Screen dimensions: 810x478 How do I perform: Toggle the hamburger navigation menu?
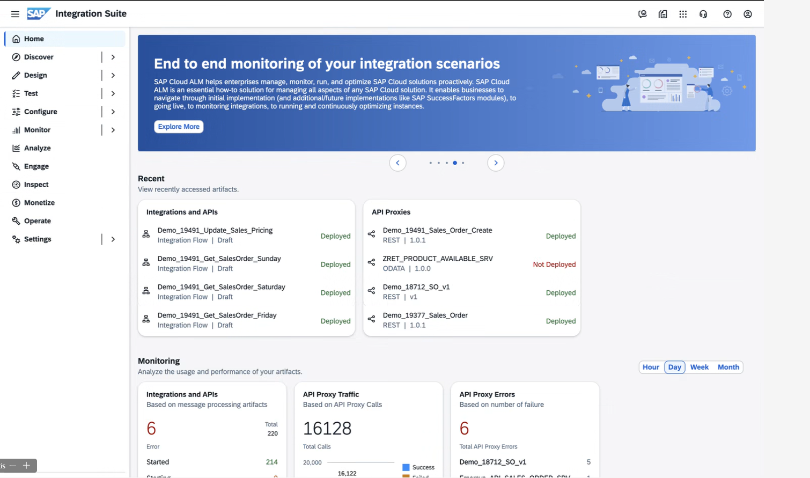(x=15, y=14)
